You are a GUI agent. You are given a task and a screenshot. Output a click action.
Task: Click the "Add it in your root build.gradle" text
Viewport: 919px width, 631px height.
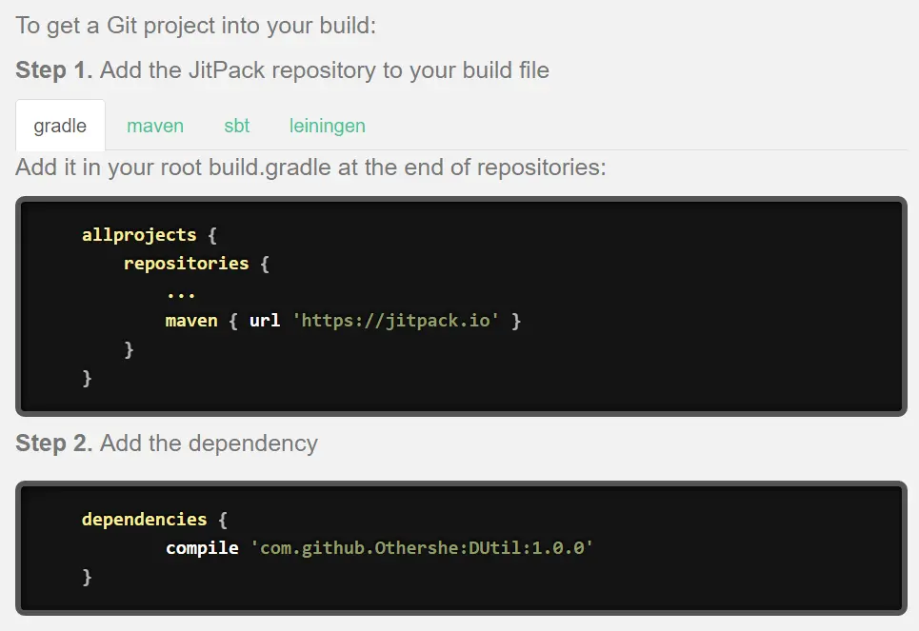point(310,168)
